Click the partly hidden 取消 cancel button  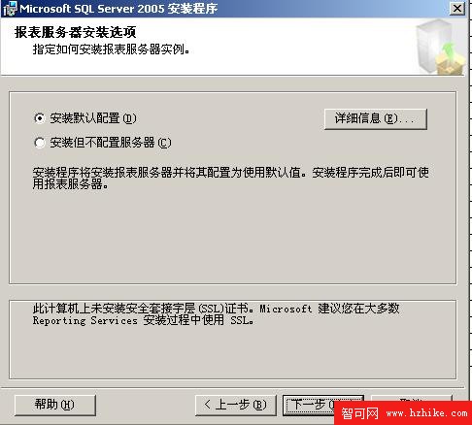pyautogui.click(x=411, y=398)
